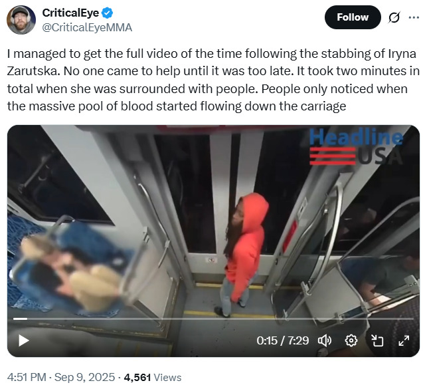Screen dimensions: 423x387
Task: Mute the video with the speaker icon
Action: (x=325, y=340)
